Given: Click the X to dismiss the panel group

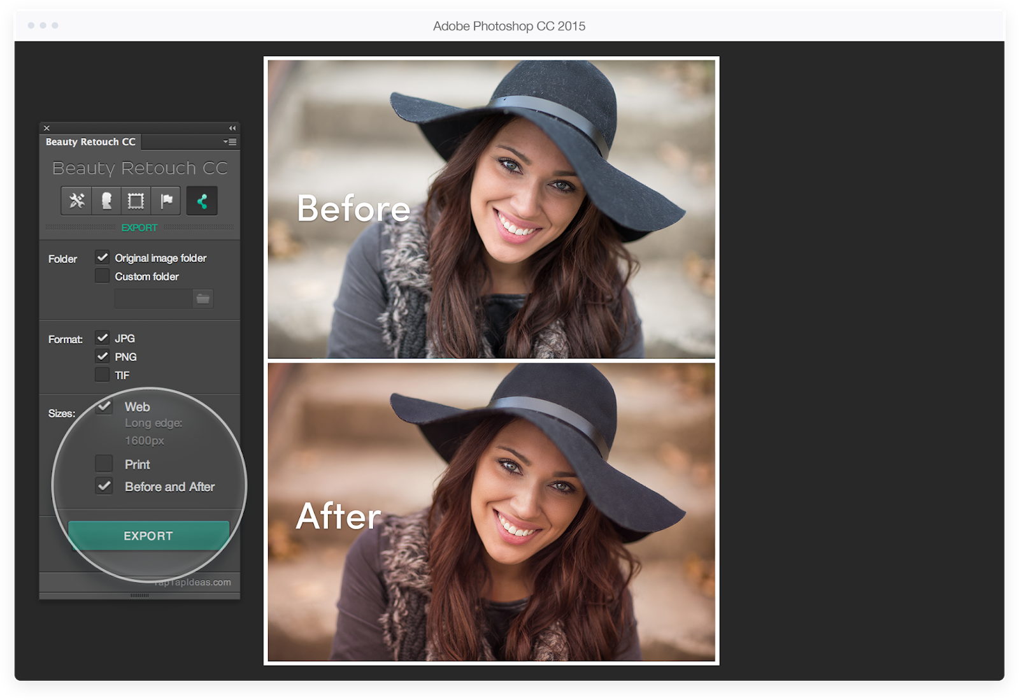Looking at the screenshot, I should [x=46, y=127].
